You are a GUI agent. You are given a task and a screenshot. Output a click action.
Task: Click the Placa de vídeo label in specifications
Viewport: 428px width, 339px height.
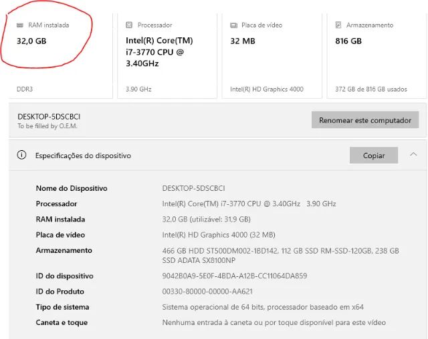coord(60,235)
